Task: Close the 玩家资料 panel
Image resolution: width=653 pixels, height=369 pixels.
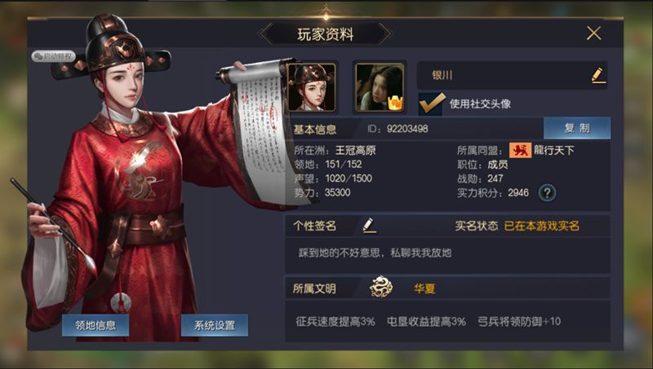Action: coord(593,33)
